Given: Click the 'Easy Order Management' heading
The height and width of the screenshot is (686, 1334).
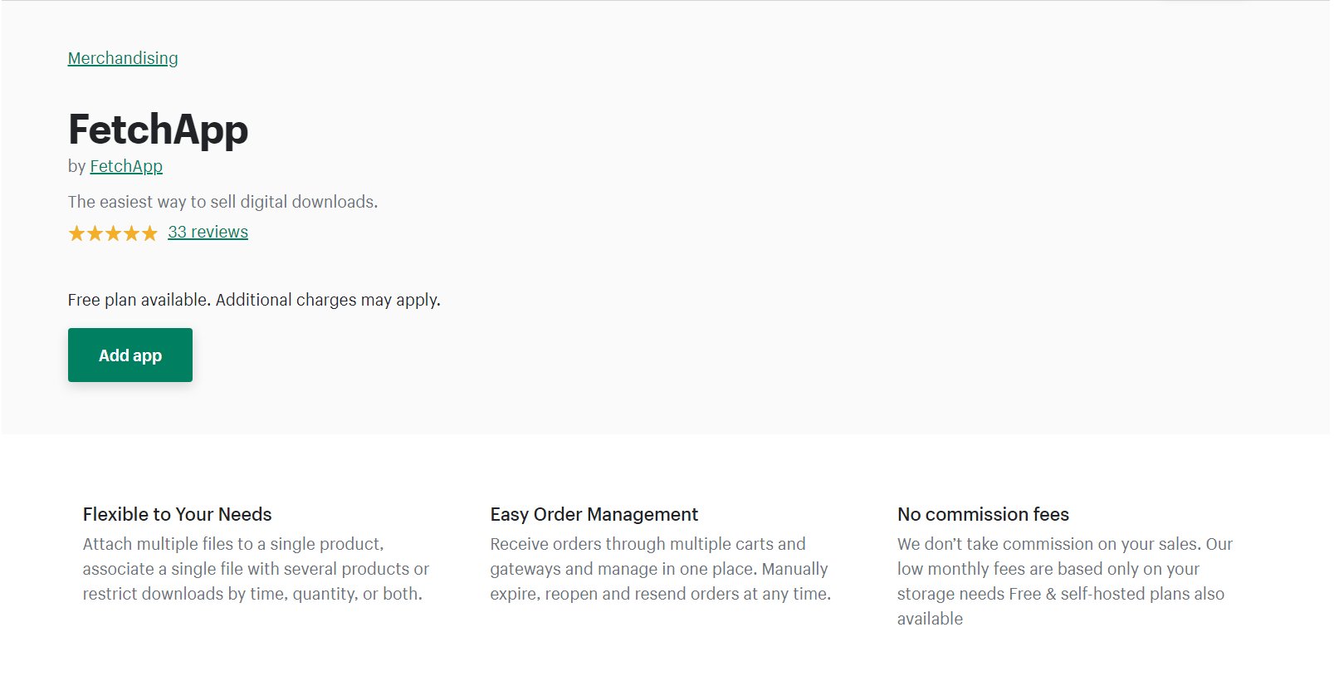Looking at the screenshot, I should [x=594, y=514].
